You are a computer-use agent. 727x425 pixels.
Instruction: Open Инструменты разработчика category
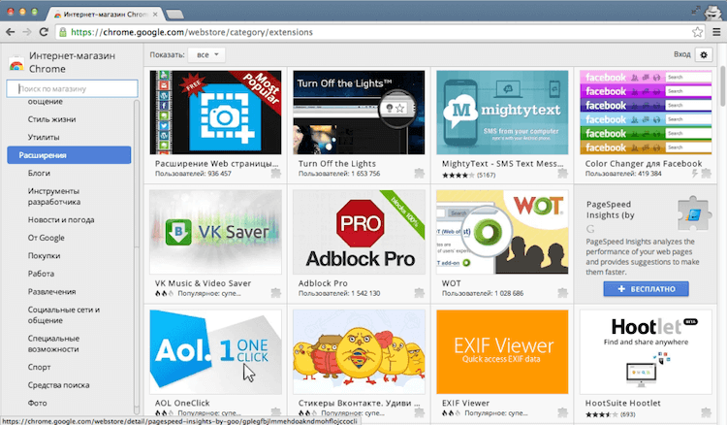[53, 196]
